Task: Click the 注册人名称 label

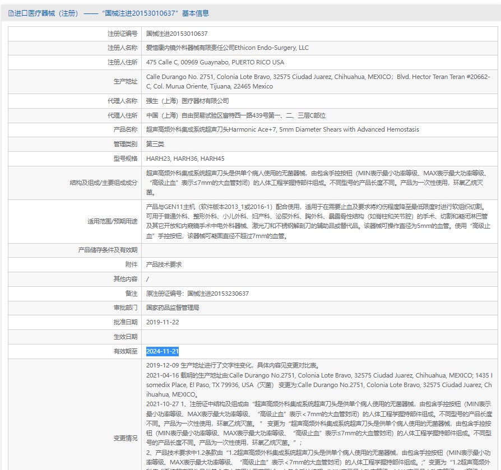Action: (x=122, y=48)
